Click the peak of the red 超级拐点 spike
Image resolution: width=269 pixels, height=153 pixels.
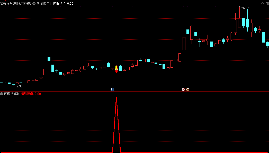coord(116,97)
